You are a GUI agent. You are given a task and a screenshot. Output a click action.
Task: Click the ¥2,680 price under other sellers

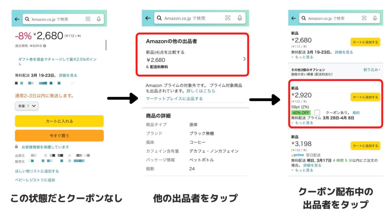156,60
